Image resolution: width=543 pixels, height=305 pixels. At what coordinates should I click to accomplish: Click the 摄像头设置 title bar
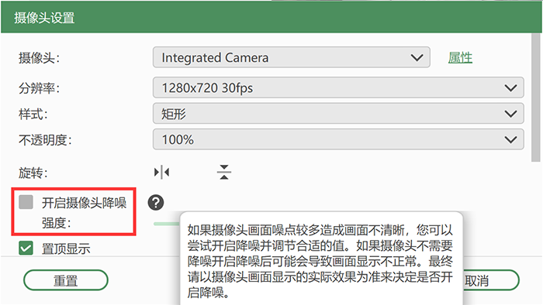click(271, 17)
